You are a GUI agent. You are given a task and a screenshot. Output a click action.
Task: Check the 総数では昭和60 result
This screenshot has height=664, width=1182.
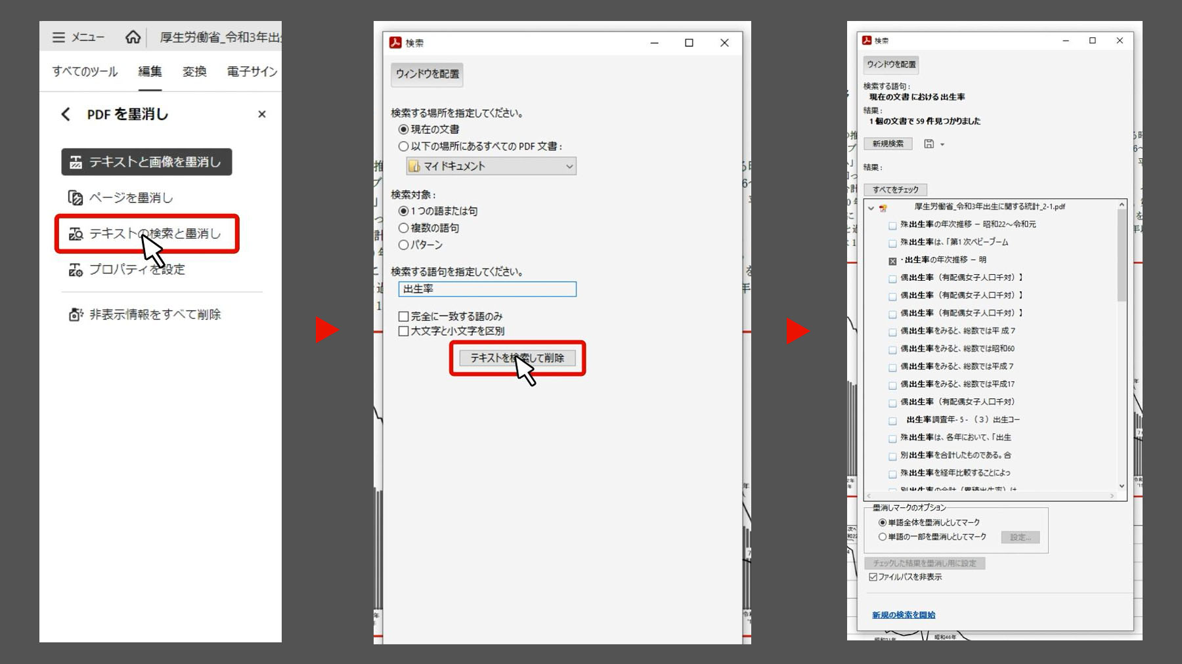click(892, 350)
